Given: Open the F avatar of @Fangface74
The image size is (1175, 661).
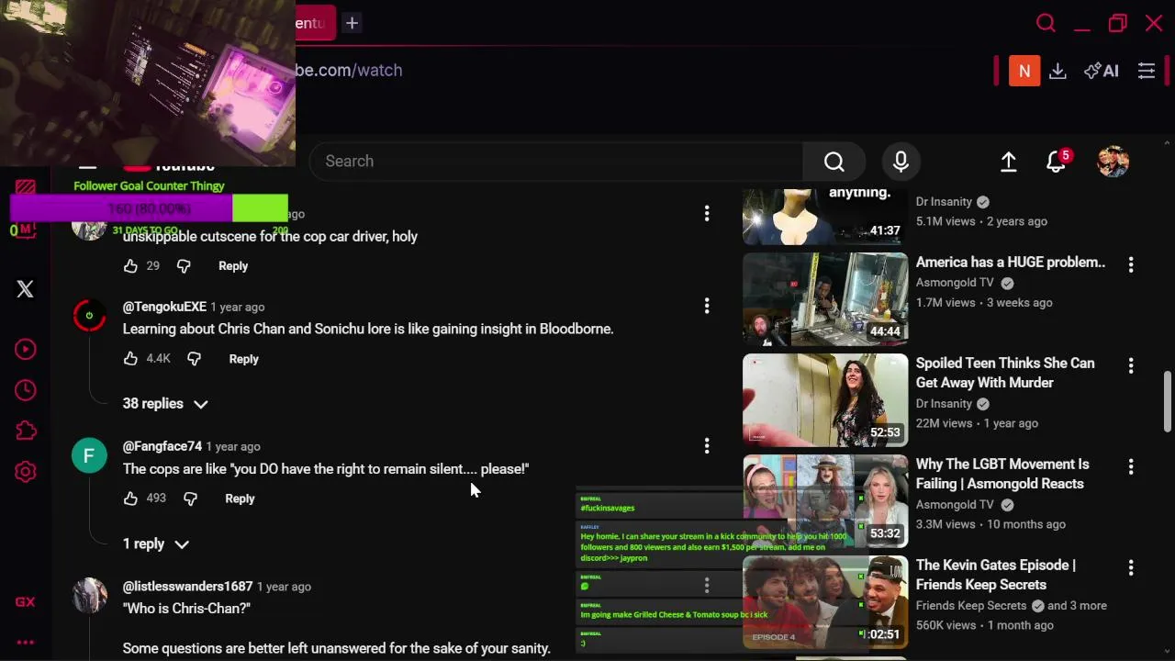Looking at the screenshot, I should (89, 456).
